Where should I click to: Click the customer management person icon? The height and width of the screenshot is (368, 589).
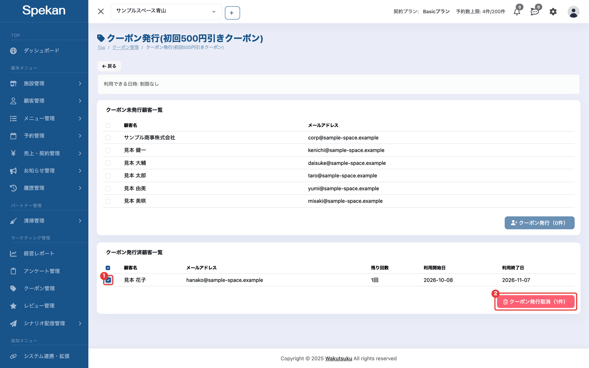click(x=13, y=101)
